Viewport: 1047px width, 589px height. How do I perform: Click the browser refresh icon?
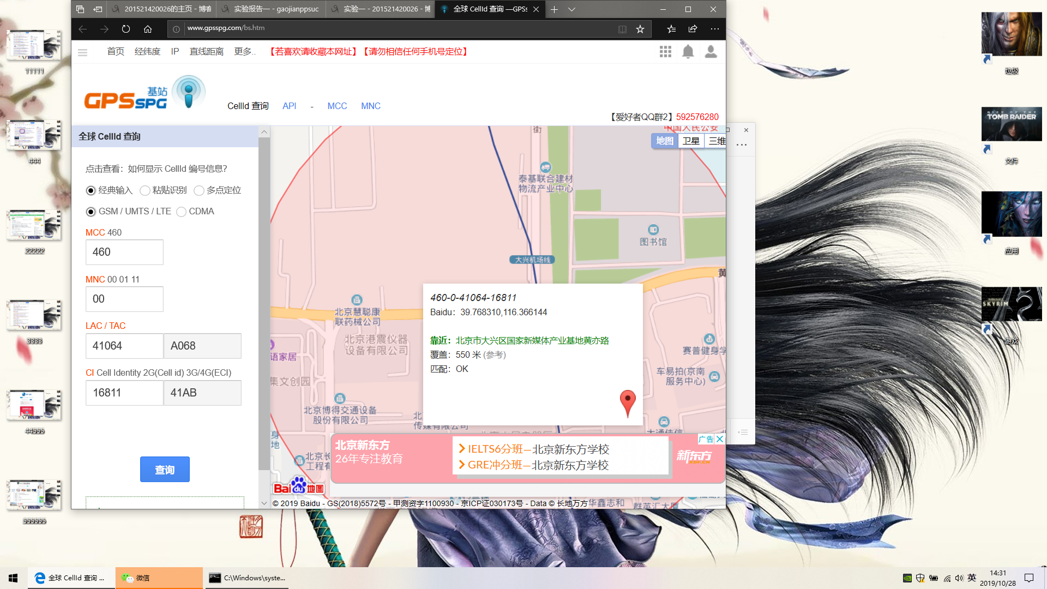click(x=126, y=29)
